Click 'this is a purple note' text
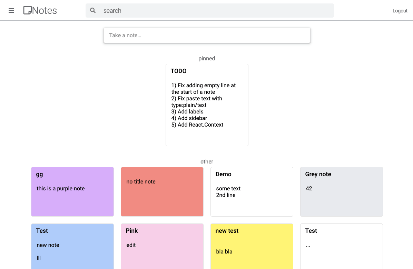 (61, 188)
